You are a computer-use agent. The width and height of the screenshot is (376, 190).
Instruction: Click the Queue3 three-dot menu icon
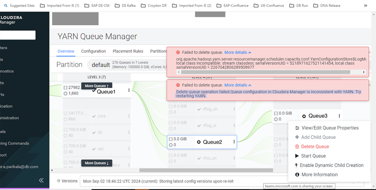[339, 116]
